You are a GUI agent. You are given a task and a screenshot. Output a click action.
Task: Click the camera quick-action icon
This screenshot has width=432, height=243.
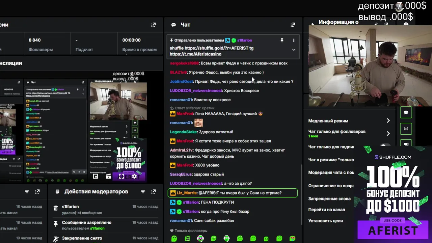pyautogui.click(x=406, y=143)
